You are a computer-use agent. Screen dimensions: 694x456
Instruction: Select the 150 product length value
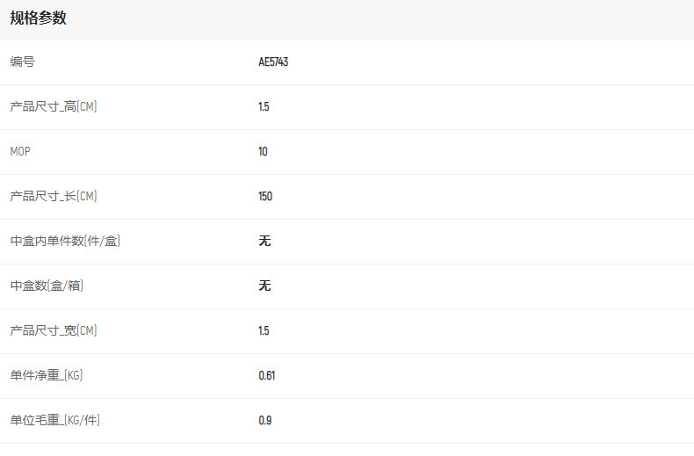(x=265, y=197)
